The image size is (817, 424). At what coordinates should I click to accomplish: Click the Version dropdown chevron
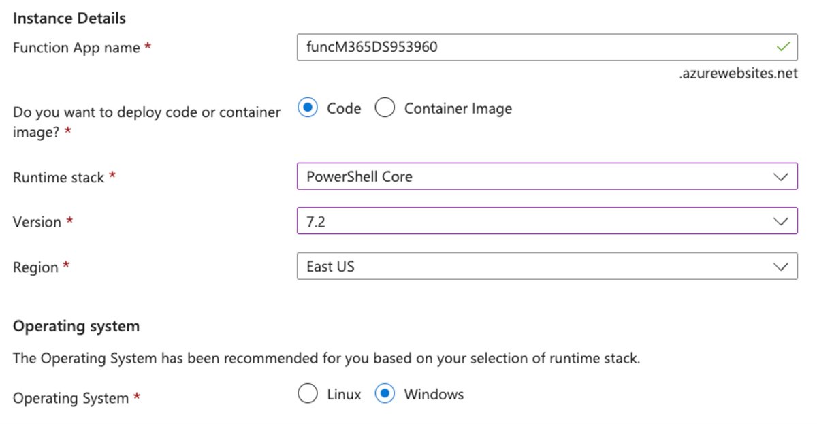click(x=782, y=221)
